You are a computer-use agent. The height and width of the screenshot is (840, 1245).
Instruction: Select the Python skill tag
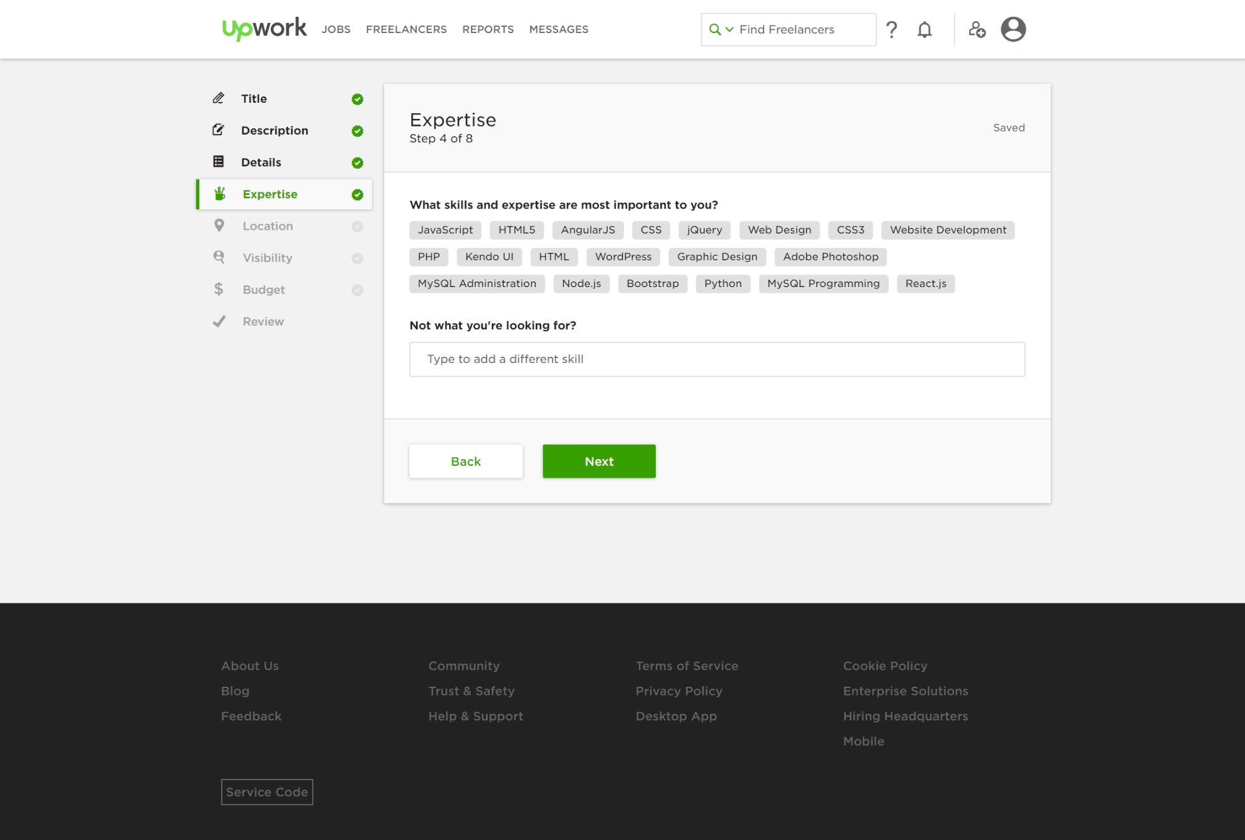[723, 283]
